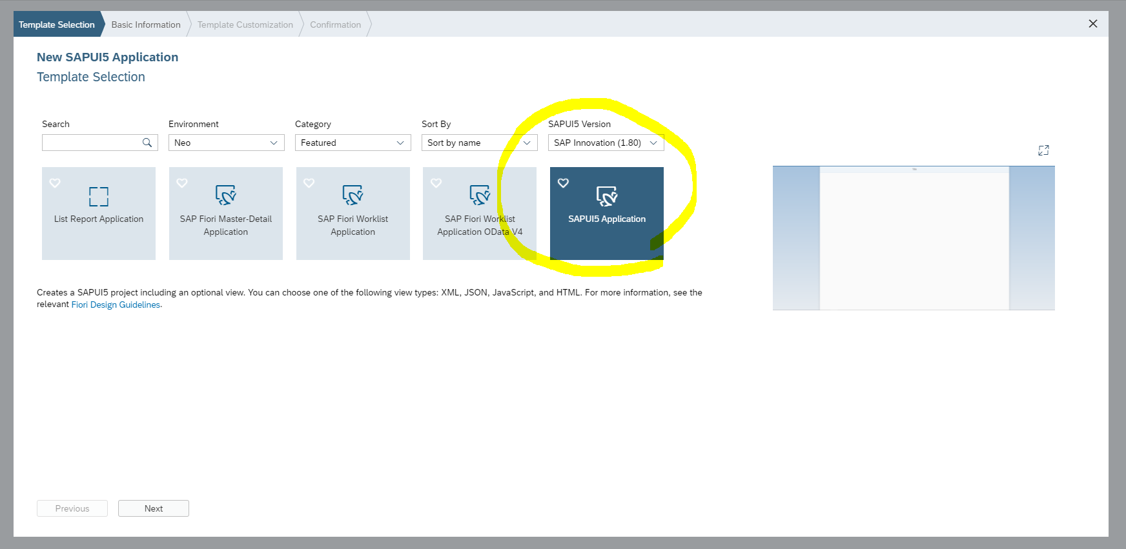Image resolution: width=1126 pixels, height=549 pixels.
Task: Go to the Template Selection step
Action: click(57, 25)
